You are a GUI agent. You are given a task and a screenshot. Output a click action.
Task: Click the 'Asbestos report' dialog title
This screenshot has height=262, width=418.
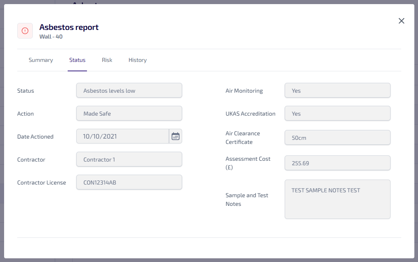click(69, 27)
